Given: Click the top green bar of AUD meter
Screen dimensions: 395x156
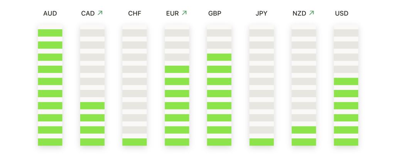Looking at the screenshot, I should [x=50, y=33].
